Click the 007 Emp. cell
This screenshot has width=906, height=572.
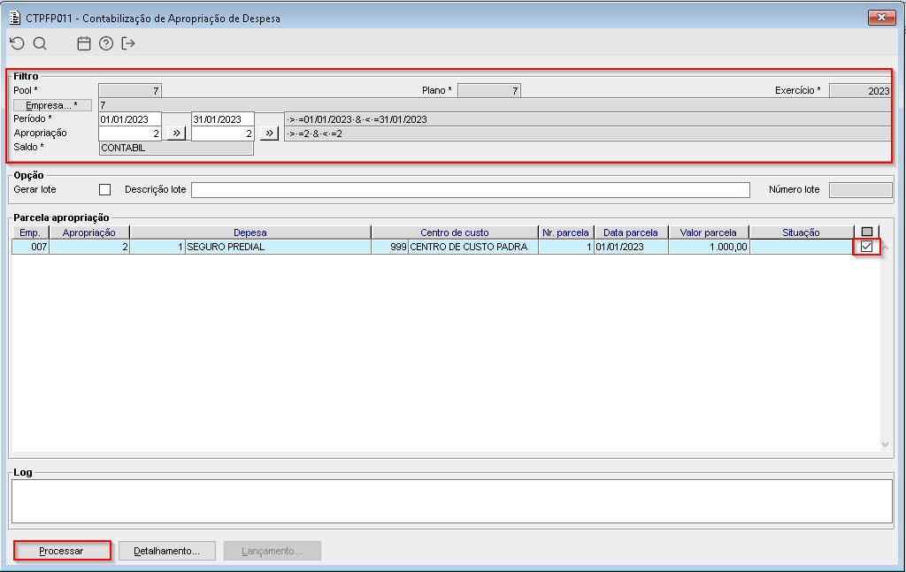click(31, 247)
